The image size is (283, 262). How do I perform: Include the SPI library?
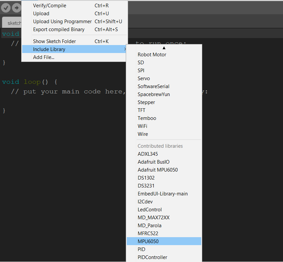click(x=164, y=71)
